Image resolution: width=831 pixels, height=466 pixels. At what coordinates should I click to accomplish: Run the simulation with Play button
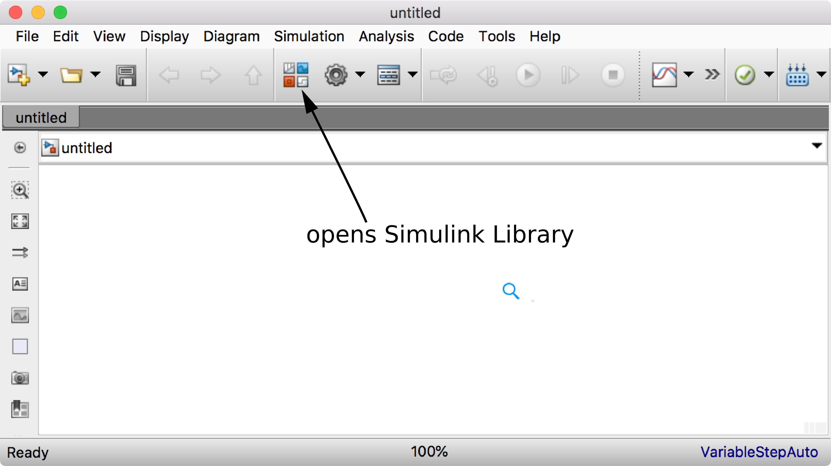pyautogui.click(x=528, y=75)
